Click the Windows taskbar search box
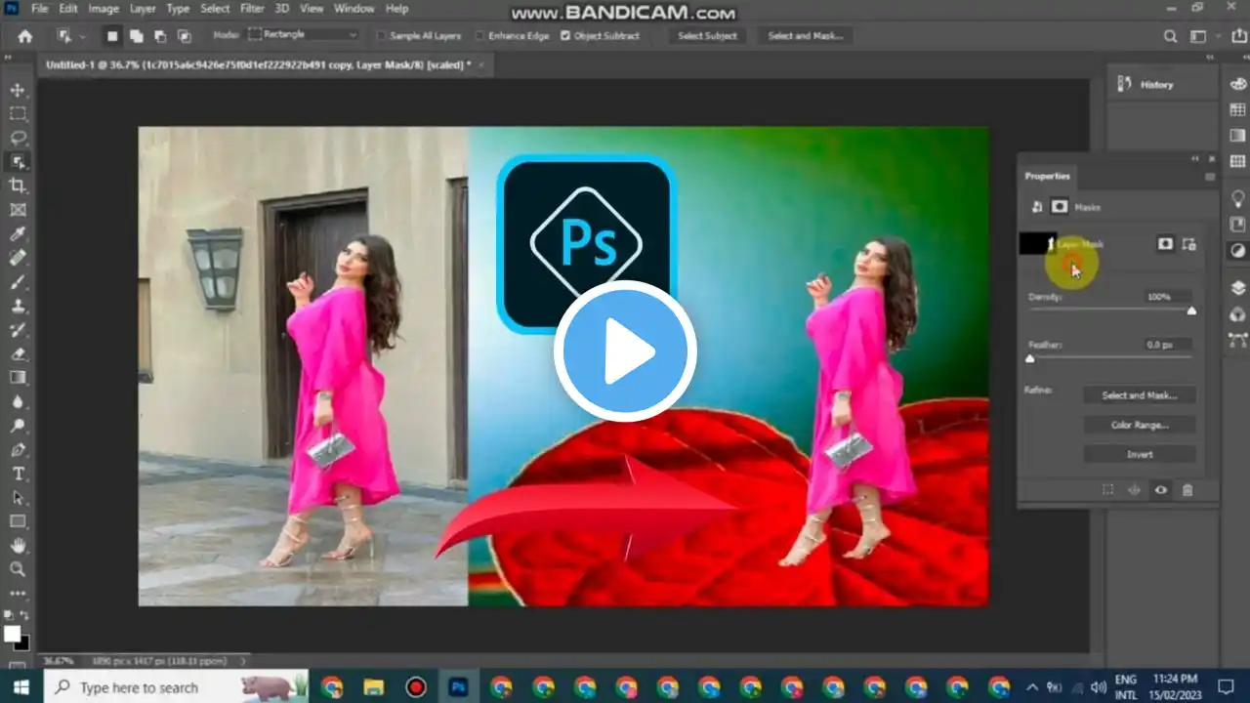This screenshot has height=703, width=1250. tap(176, 686)
